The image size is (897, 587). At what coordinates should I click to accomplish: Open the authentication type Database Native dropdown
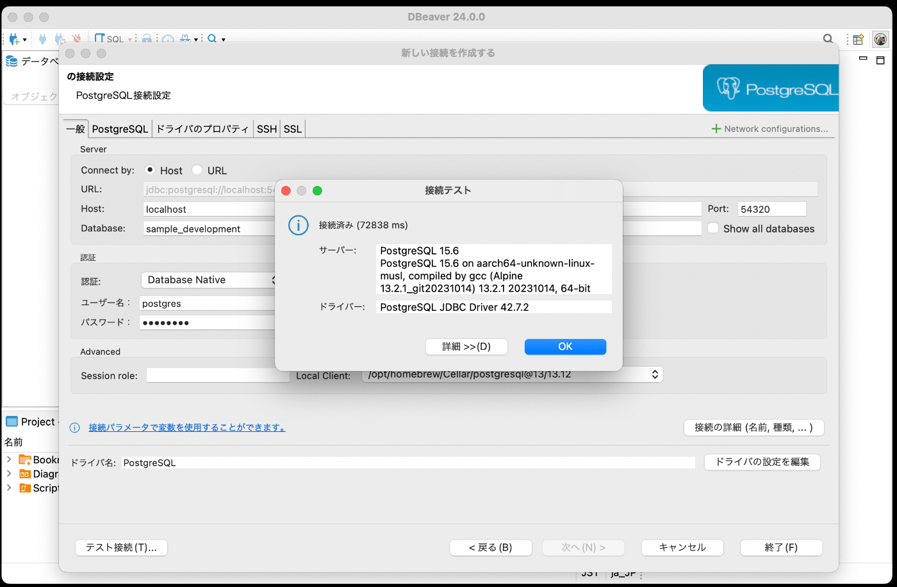pyautogui.click(x=210, y=280)
